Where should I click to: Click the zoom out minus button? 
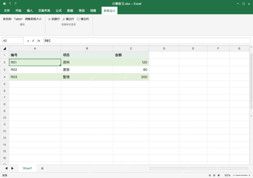coord(234,176)
